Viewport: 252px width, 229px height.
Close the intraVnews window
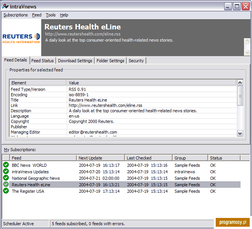tap(246, 6)
